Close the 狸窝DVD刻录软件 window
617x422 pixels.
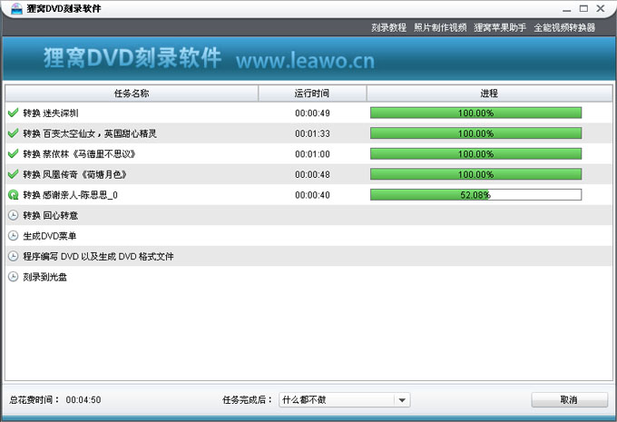[x=601, y=8]
